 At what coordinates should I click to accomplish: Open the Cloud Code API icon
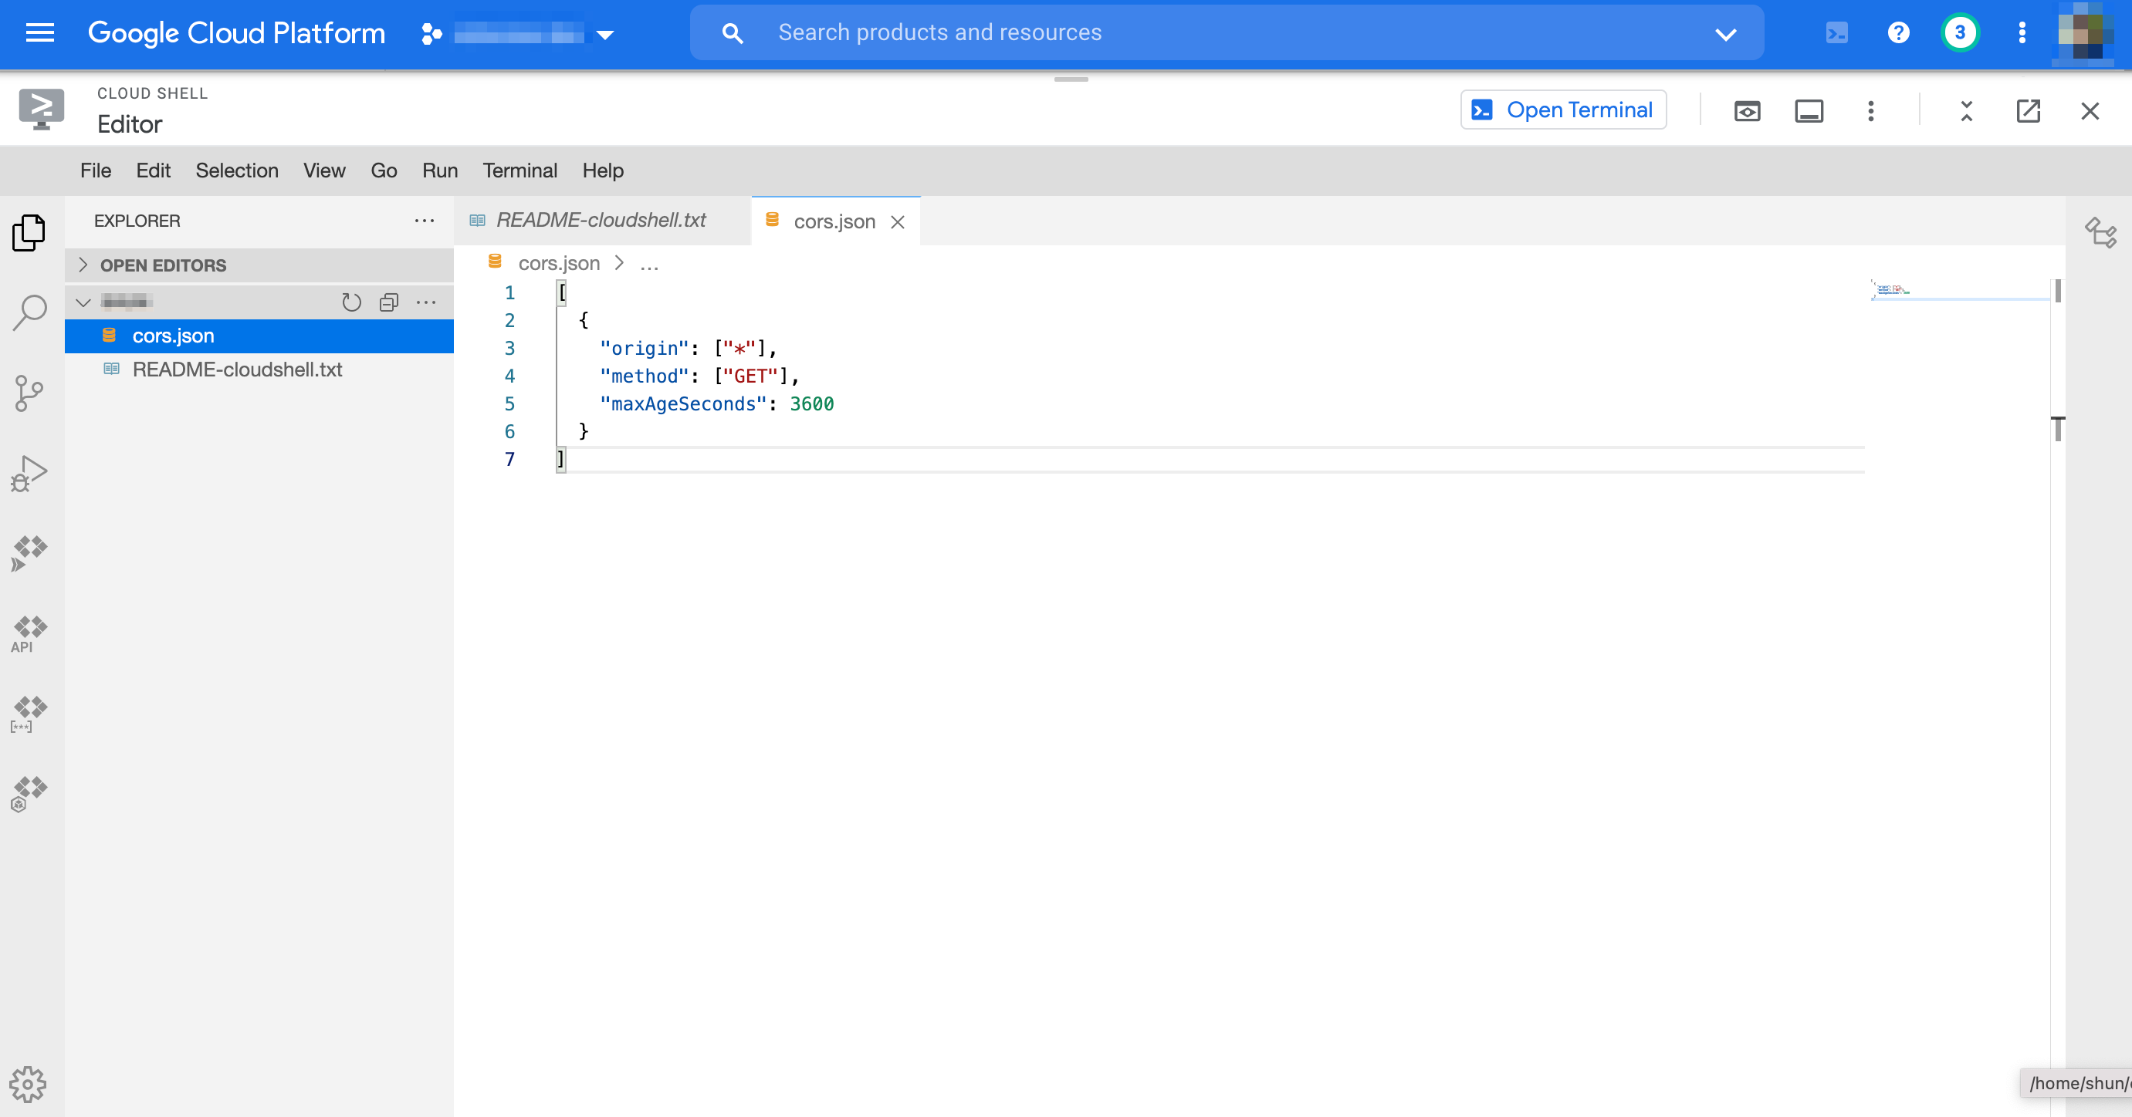pyautogui.click(x=29, y=633)
